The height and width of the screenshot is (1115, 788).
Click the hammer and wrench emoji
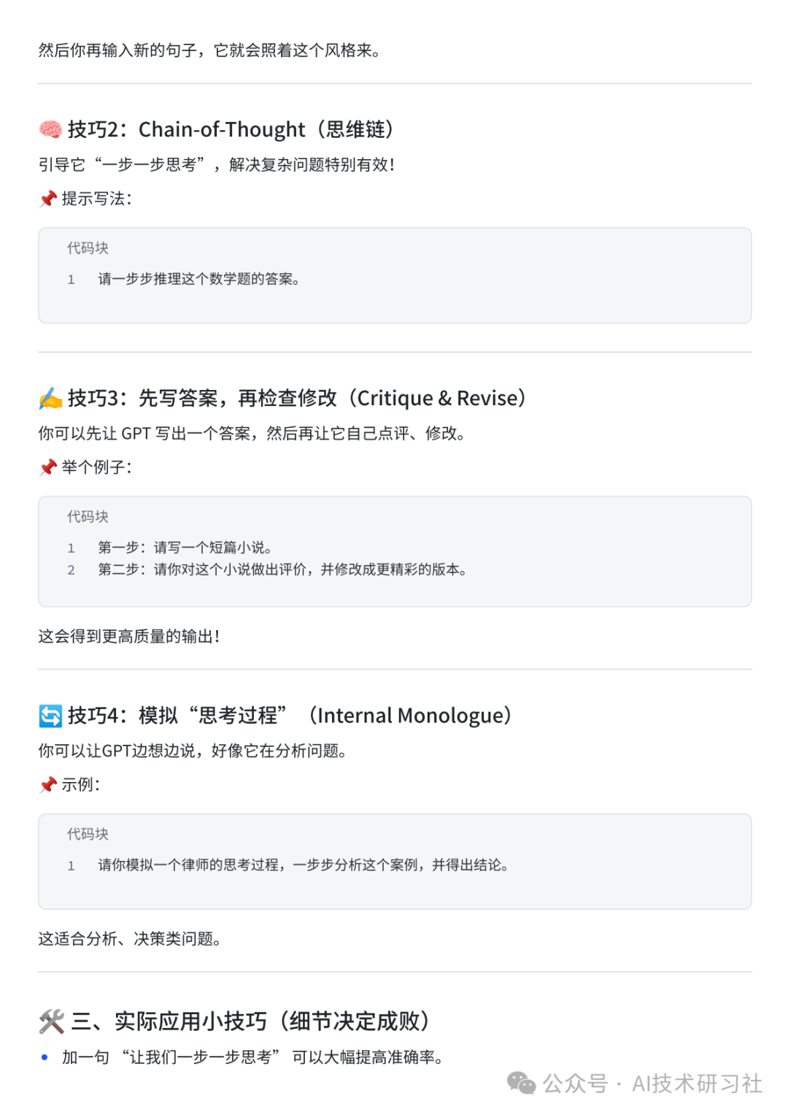(x=51, y=1022)
